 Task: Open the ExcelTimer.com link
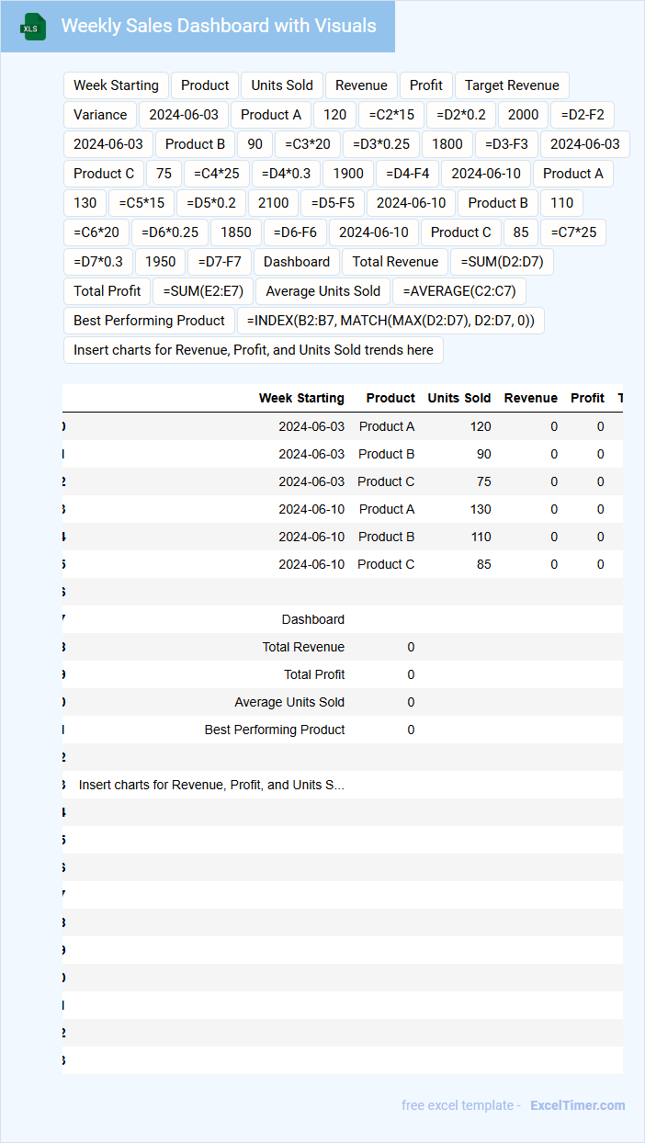[x=577, y=1105]
